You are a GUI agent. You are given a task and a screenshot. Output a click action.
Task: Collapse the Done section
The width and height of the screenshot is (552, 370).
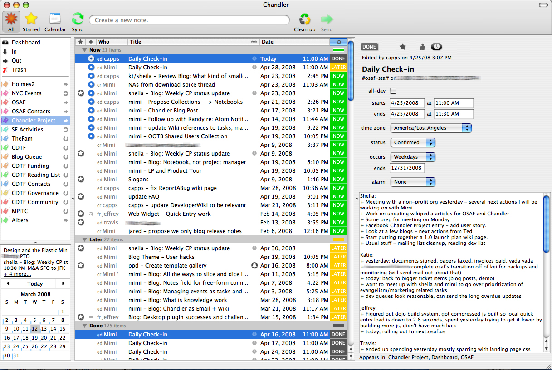pyautogui.click(x=84, y=326)
